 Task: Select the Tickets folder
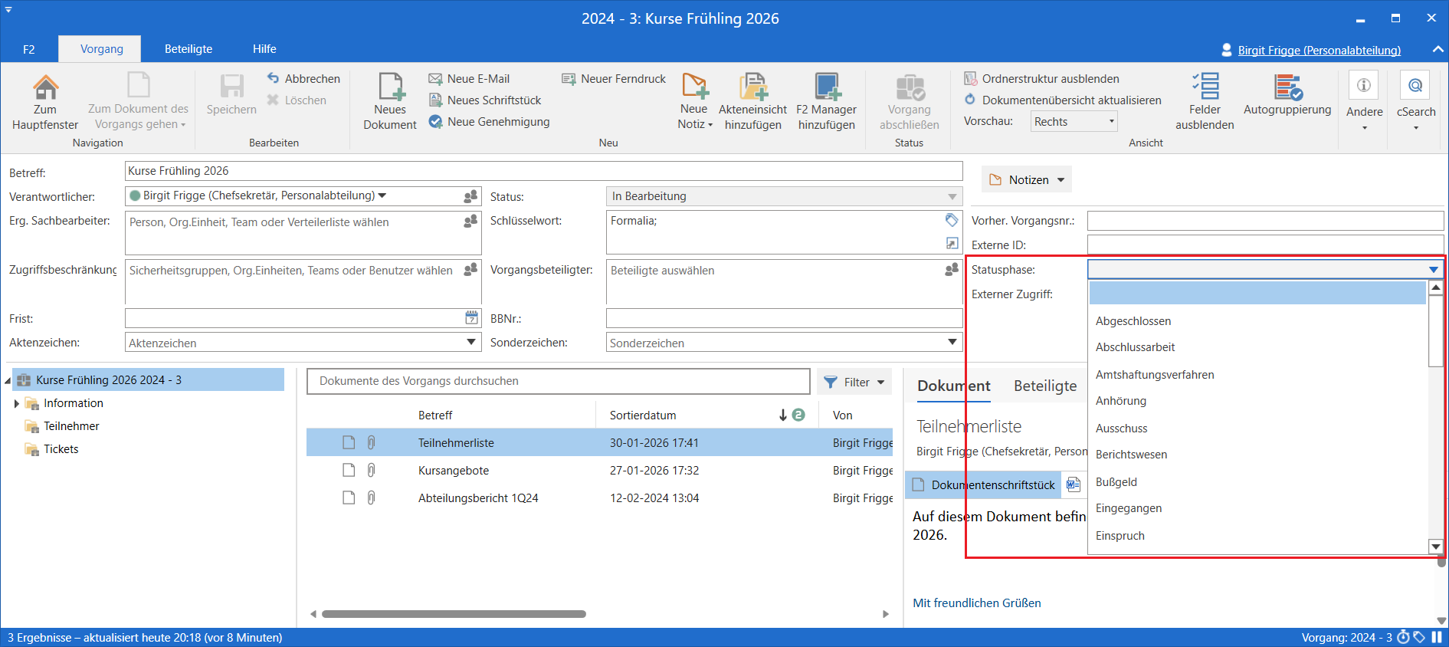[x=61, y=449]
